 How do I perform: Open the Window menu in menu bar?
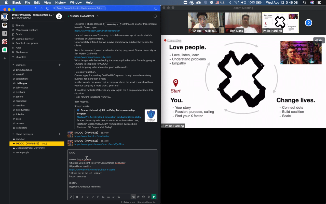tap(76, 3)
